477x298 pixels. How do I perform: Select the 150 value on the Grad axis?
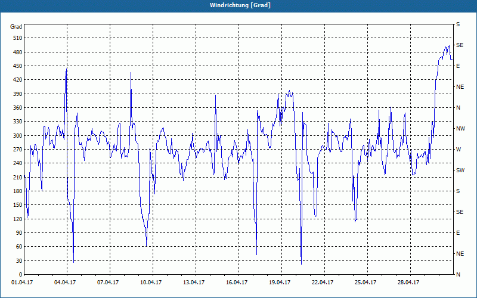(x=18, y=205)
